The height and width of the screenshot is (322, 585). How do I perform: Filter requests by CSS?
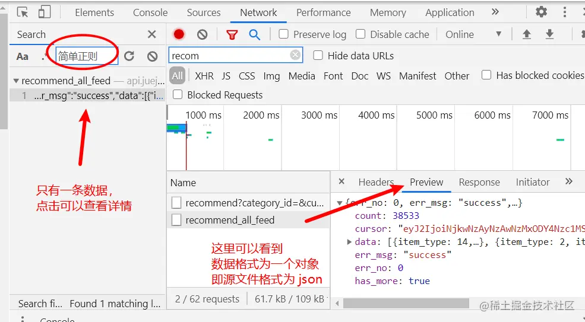[247, 76]
